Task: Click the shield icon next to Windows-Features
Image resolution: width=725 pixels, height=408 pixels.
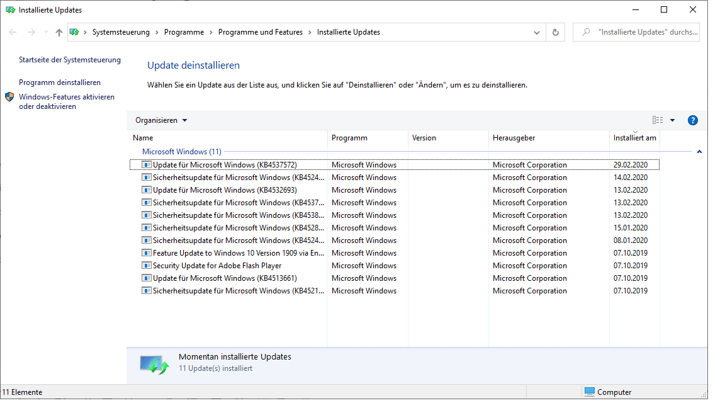Action: [9, 97]
